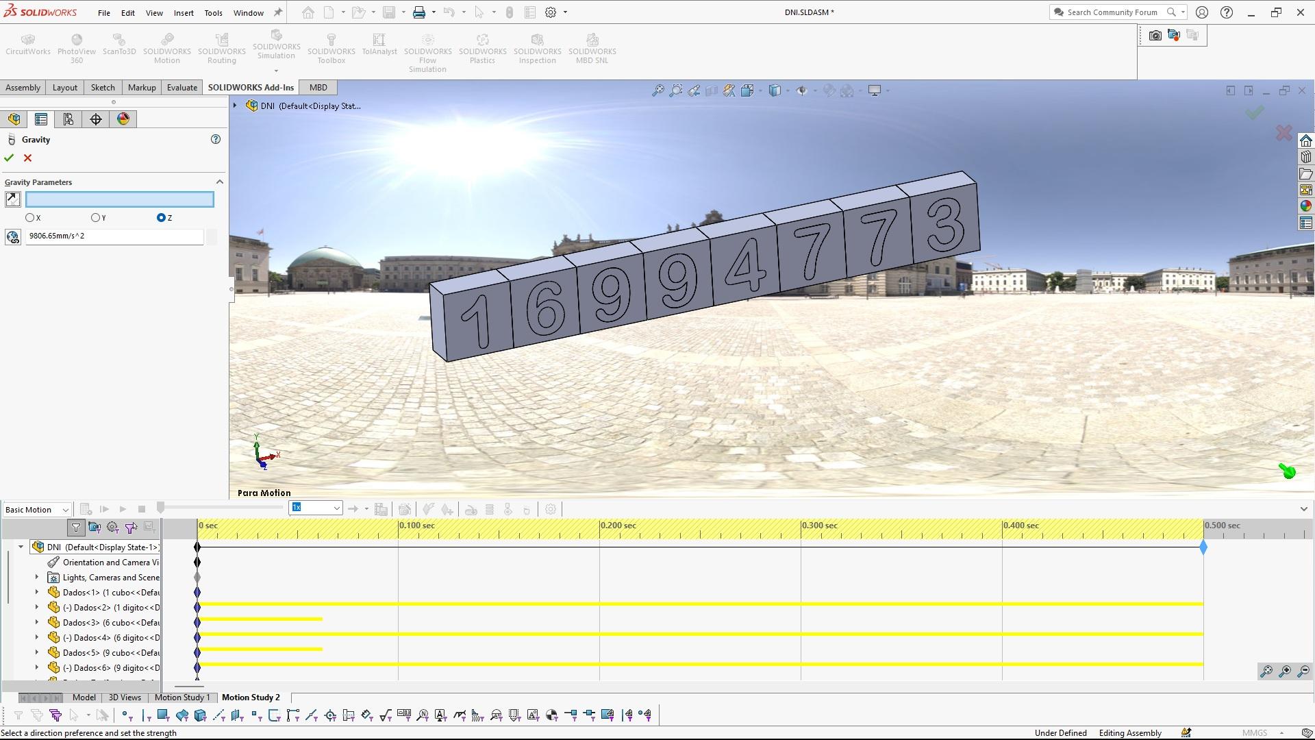Open the Appearances color ball in task pane
Screen dimensions: 1315x740
(1306, 206)
